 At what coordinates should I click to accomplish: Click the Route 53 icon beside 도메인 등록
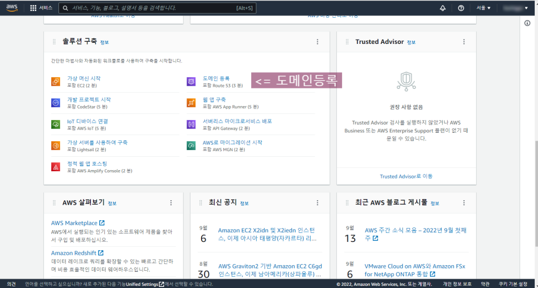[x=191, y=82]
